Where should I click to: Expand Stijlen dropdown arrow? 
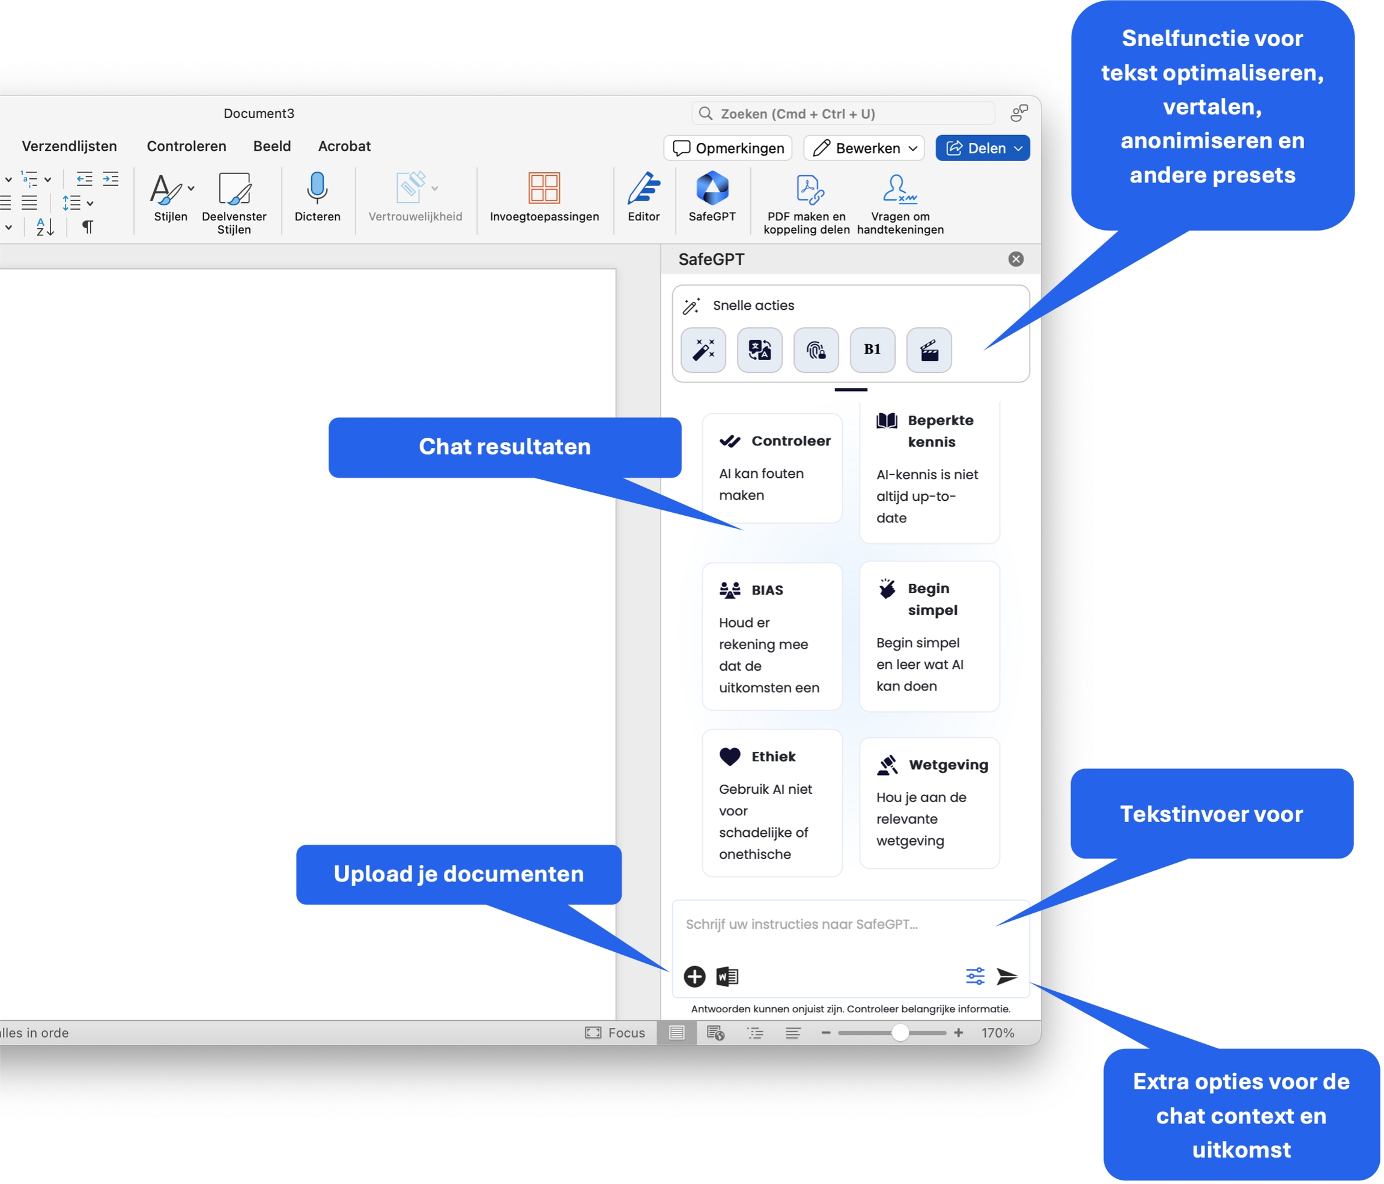(x=191, y=189)
